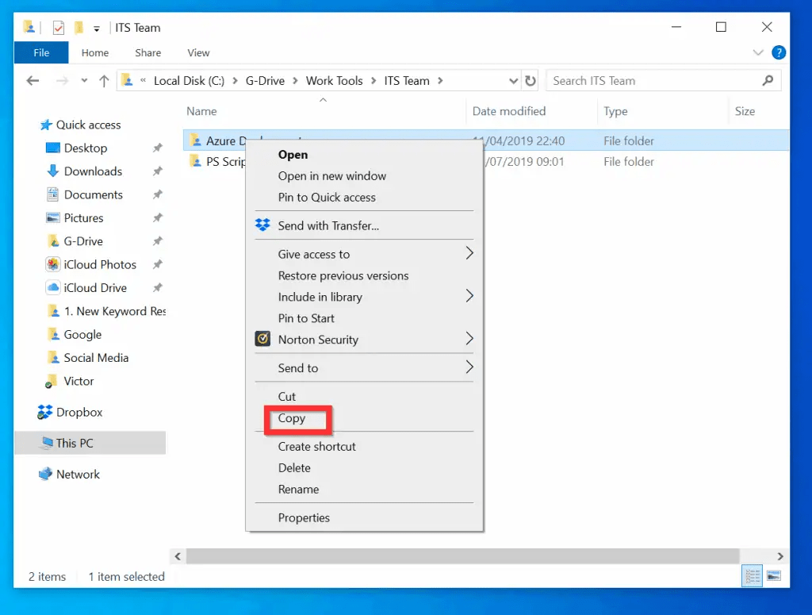The height and width of the screenshot is (615, 812).
Task: Switch to the View ribbon tab
Action: 198,52
